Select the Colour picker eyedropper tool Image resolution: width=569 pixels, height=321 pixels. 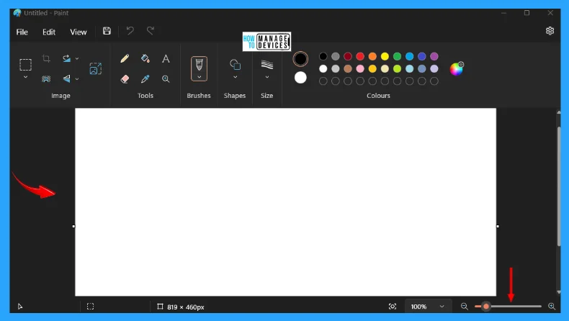(x=145, y=78)
